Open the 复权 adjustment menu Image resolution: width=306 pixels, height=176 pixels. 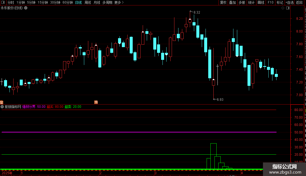223,2
